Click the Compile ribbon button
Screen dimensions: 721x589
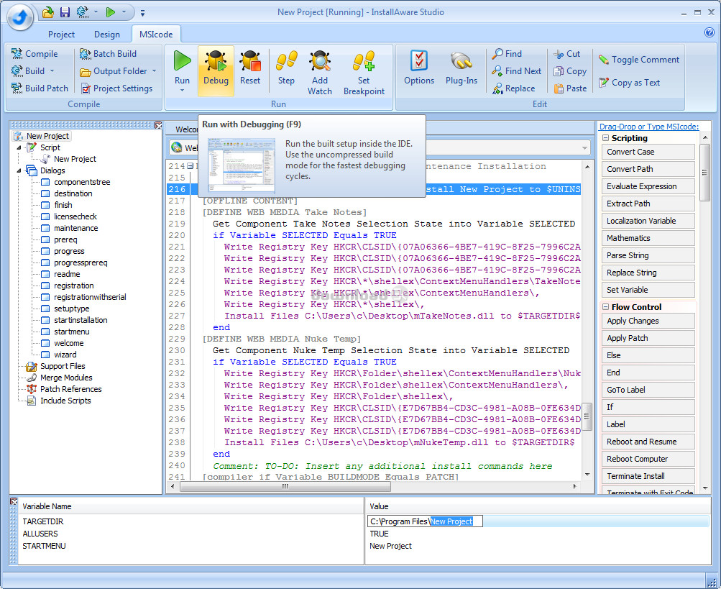point(35,54)
